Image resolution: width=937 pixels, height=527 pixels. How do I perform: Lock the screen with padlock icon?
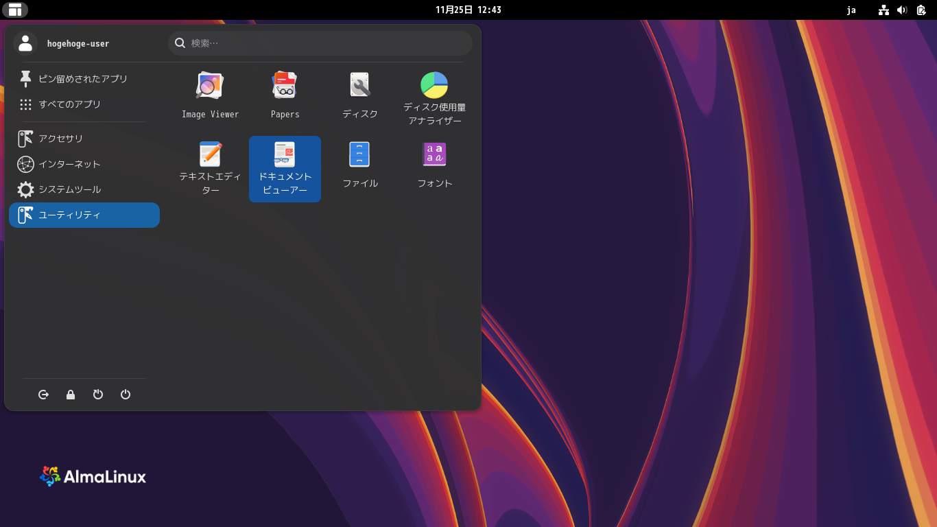[x=71, y=395]
